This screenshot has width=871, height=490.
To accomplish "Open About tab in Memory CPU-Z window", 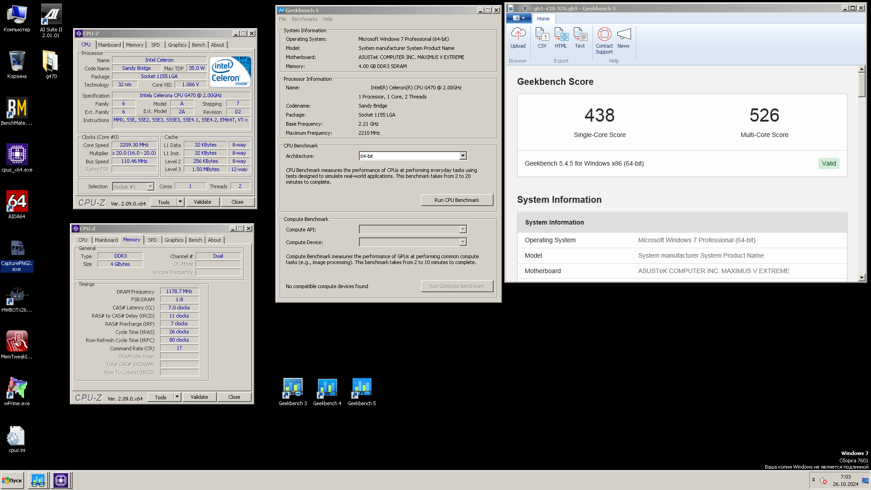I will point(215,240).
